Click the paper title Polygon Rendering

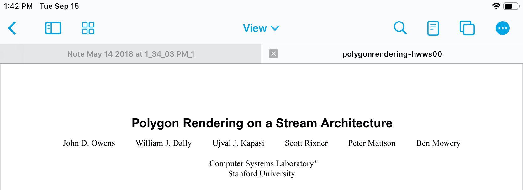coord(262,123)
